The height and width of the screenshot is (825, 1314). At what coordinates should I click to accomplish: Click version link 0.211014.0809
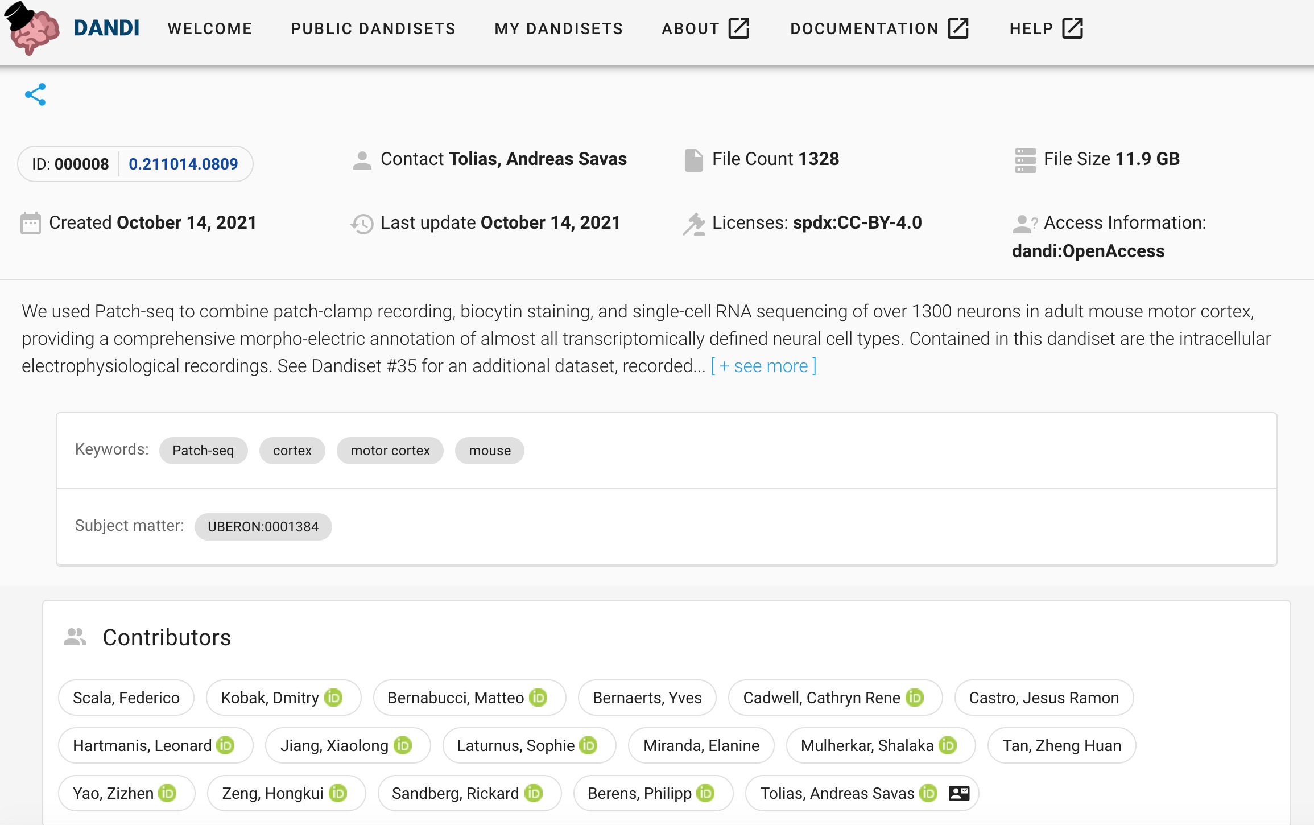[x=183, y=164]
